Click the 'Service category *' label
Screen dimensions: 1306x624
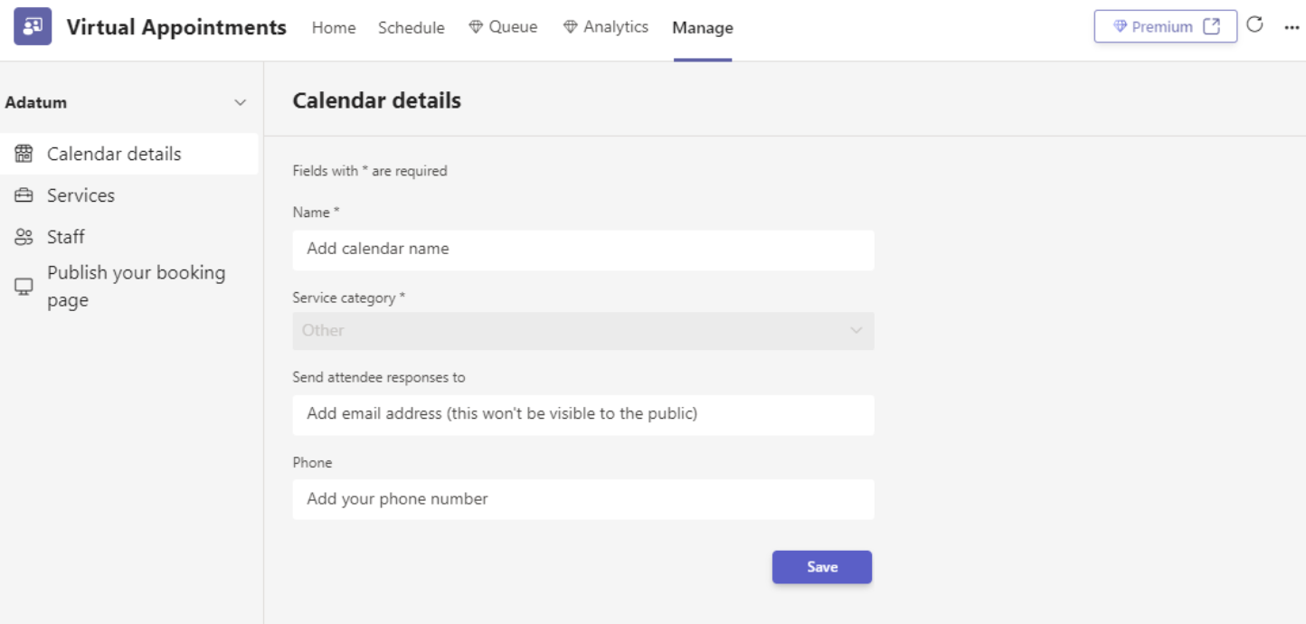tap(349, 298)
